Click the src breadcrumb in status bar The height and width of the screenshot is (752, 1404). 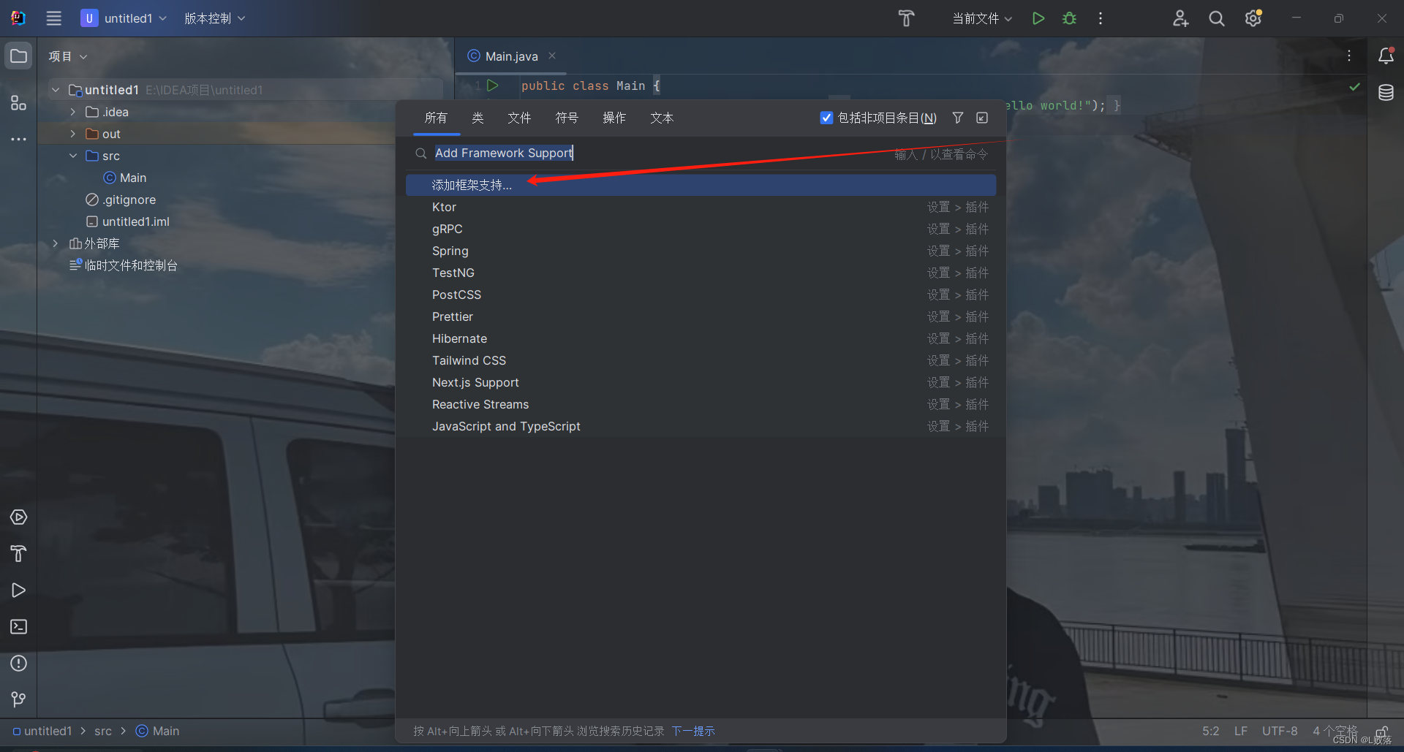pyautogui.click(x=103, y=731)
